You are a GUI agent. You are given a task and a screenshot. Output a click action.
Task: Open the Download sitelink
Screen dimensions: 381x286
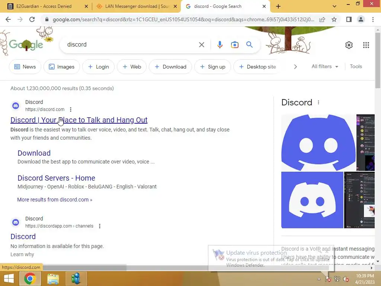click(x=34, y=153)
